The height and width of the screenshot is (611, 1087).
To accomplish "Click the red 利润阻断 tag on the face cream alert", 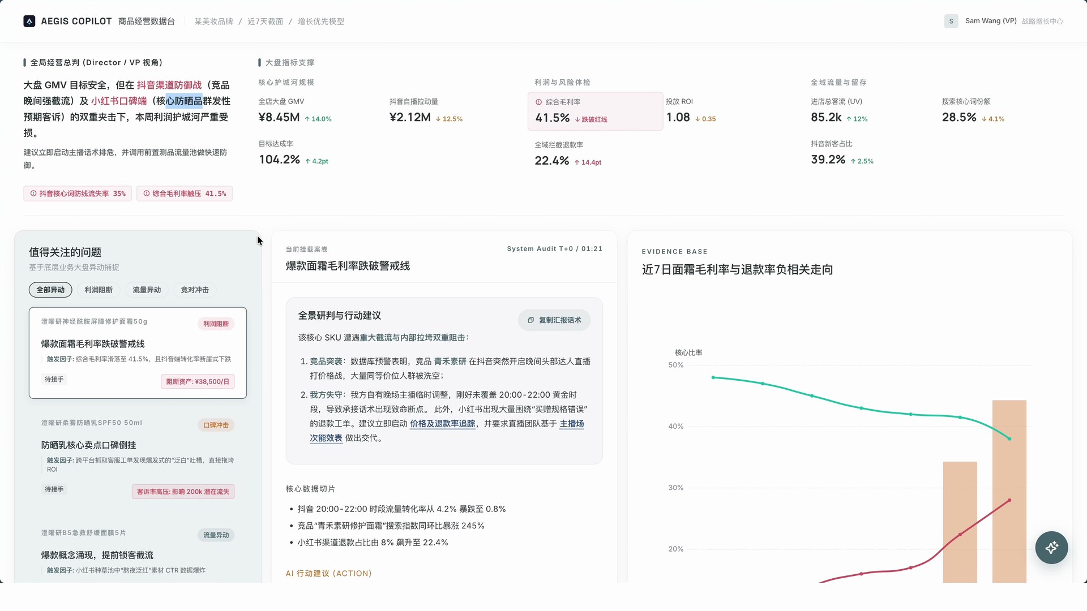I will click(216, 324).
